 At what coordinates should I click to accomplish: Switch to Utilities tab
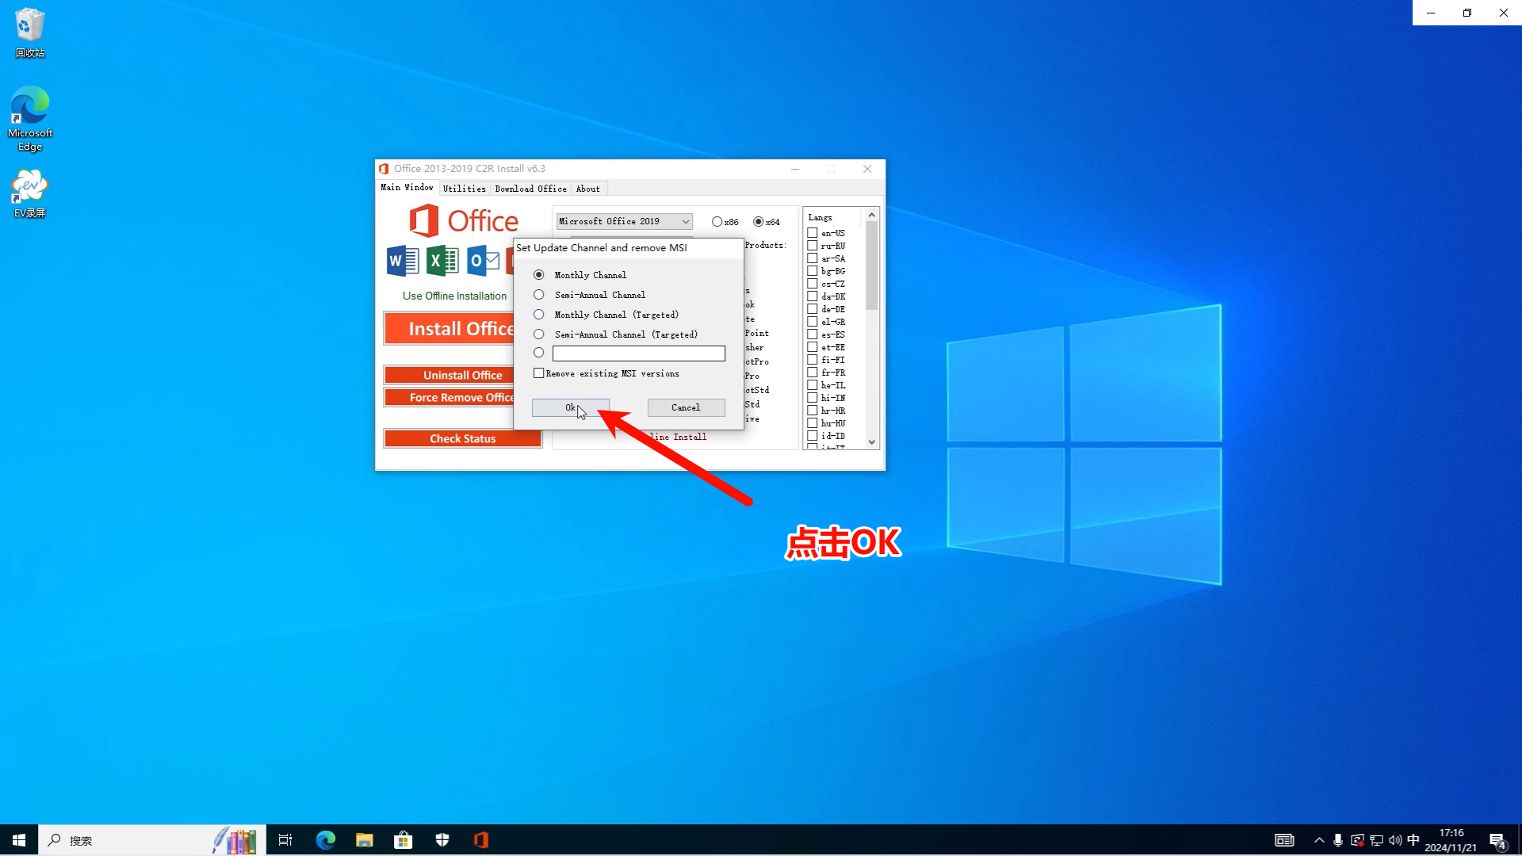pyautogui.click(x=465, y=189)
